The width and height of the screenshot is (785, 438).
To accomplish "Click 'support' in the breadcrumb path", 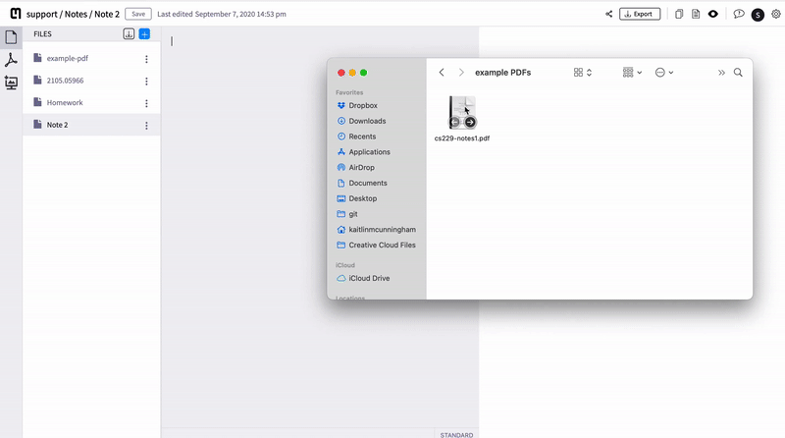I will 42,14.
